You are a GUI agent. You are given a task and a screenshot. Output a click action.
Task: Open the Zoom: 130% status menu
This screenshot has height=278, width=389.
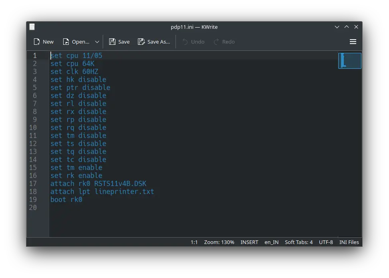coord(219,242)
